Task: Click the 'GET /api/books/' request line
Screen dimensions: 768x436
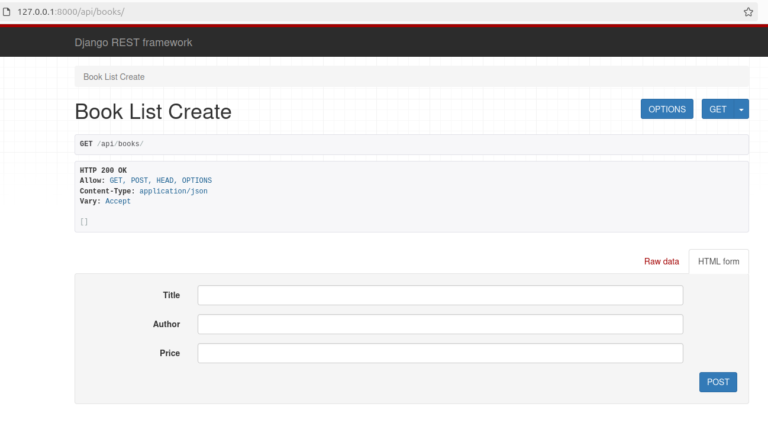Action: (112, 144)
